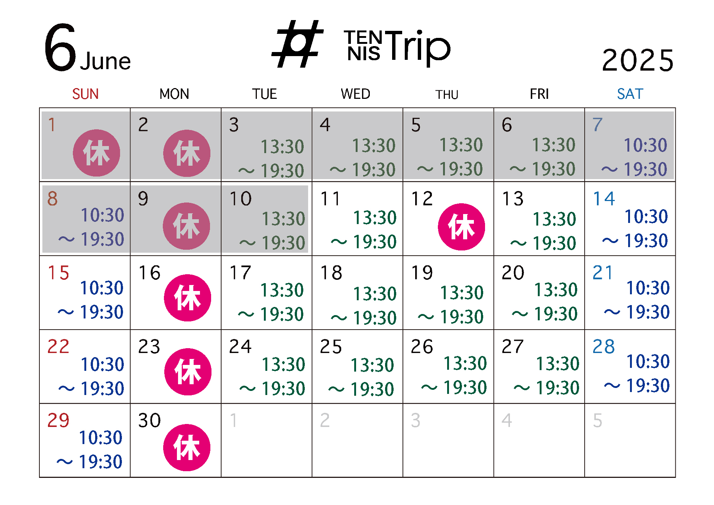The width and height of the screenshot is (714, 505).
Task: Click the large 6 June month heading
Action: (x=88, y=48)
